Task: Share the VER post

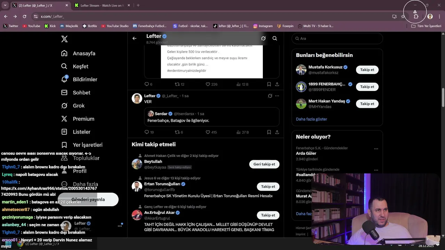Action: 277,132
